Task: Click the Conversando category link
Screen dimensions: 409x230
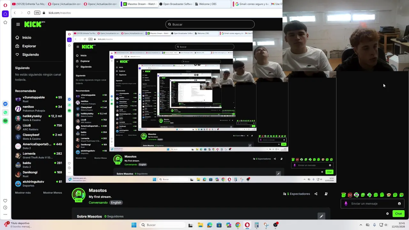Action: (x=98, y=203)
